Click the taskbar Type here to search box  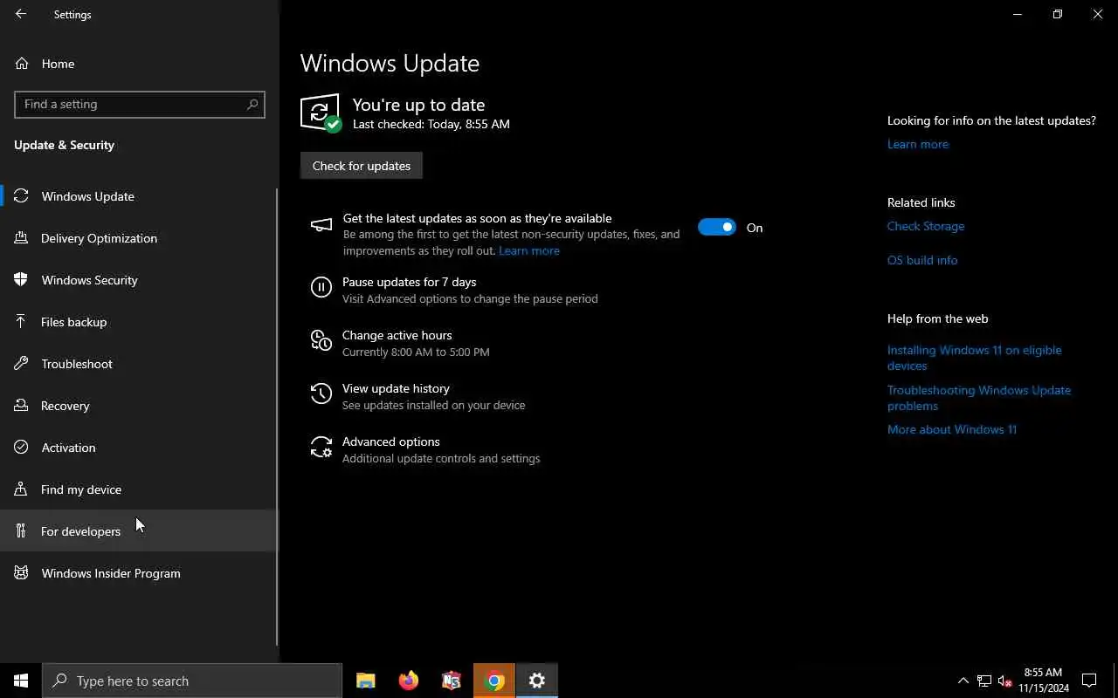click(x=192, y=681)
